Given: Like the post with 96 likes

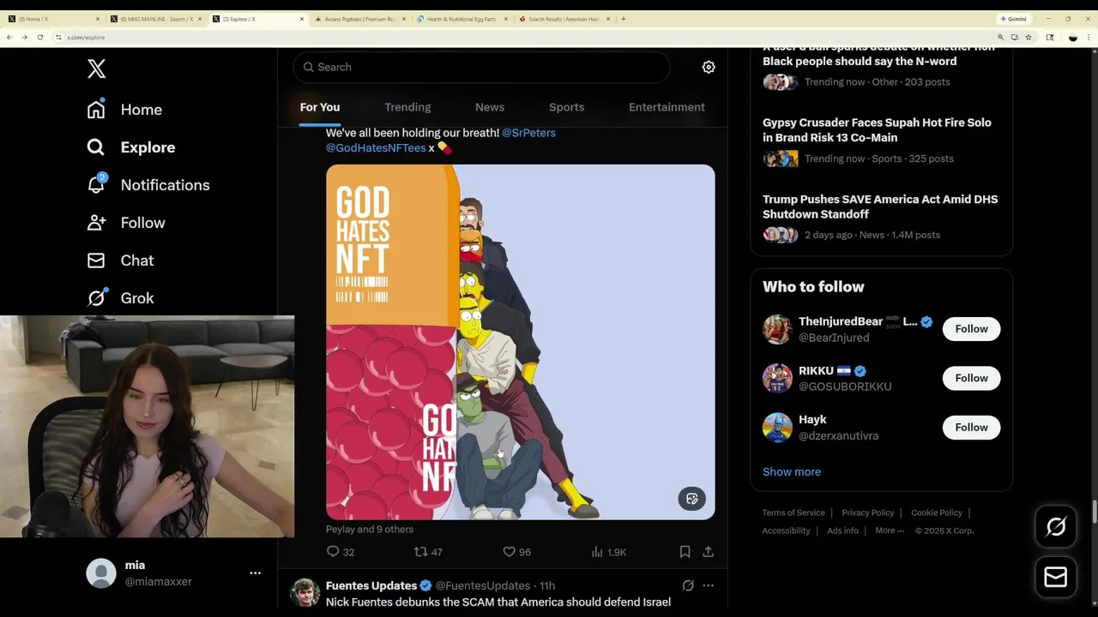Looking at the screenshot, I should coord(516,552).
